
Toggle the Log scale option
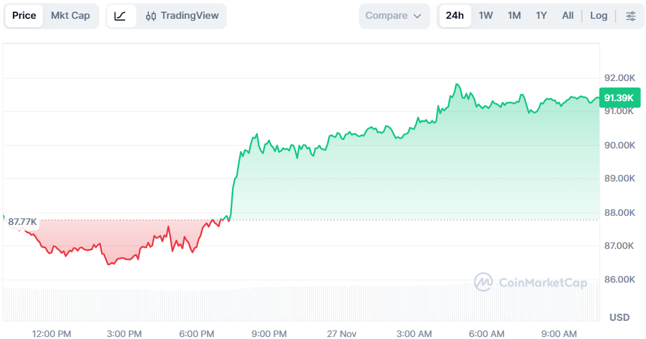click(599, 16)
